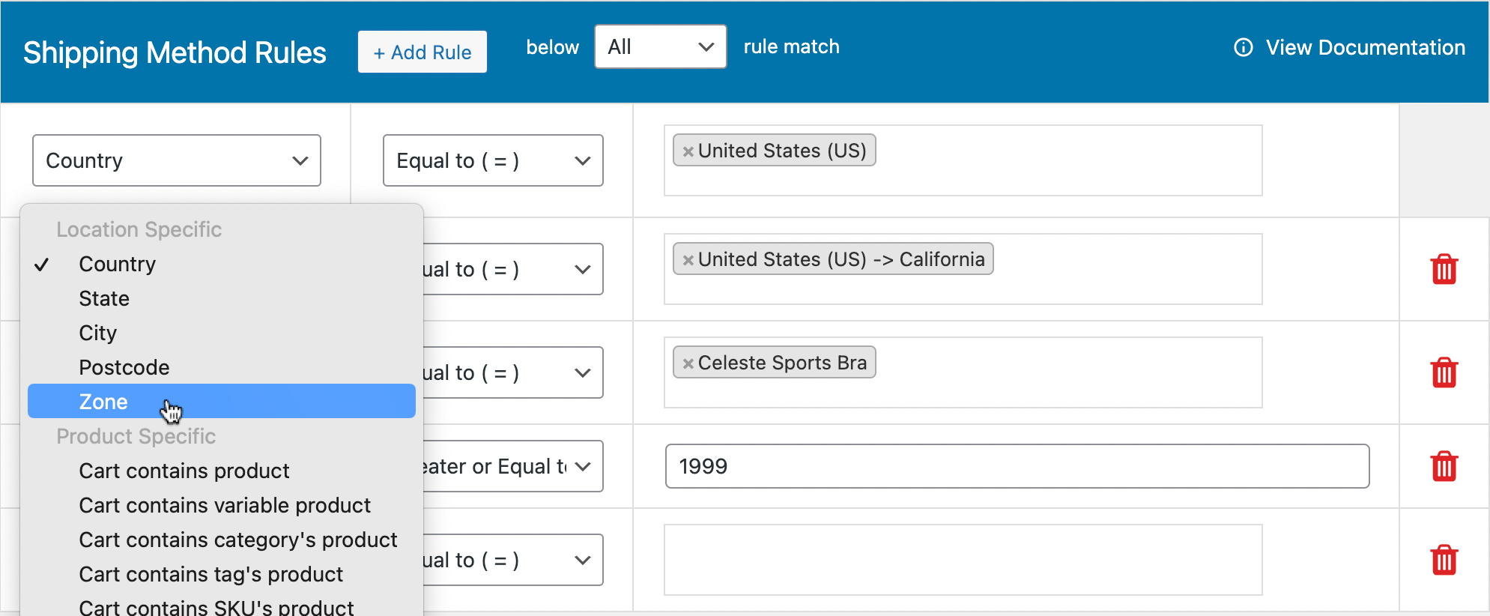Remove the United States (US) -> California tag
The width and height of the screenshot is (1490, 616).
tap(688, 260)
